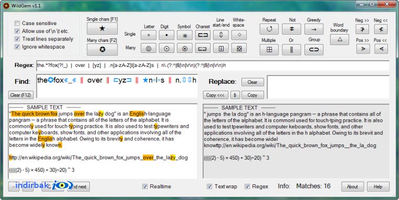Insert a many Letter token
399x200 pixels.
[149, 49]
